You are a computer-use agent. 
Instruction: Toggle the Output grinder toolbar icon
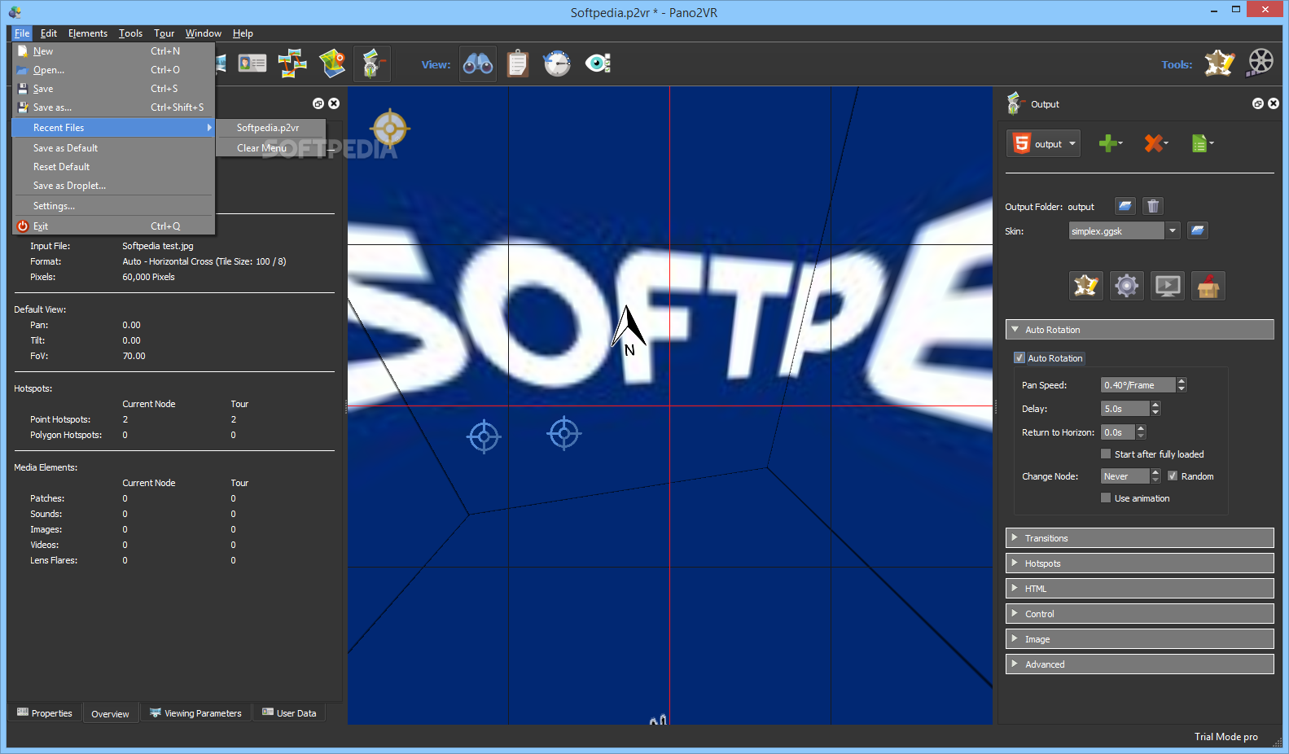(x=372, y=64)
